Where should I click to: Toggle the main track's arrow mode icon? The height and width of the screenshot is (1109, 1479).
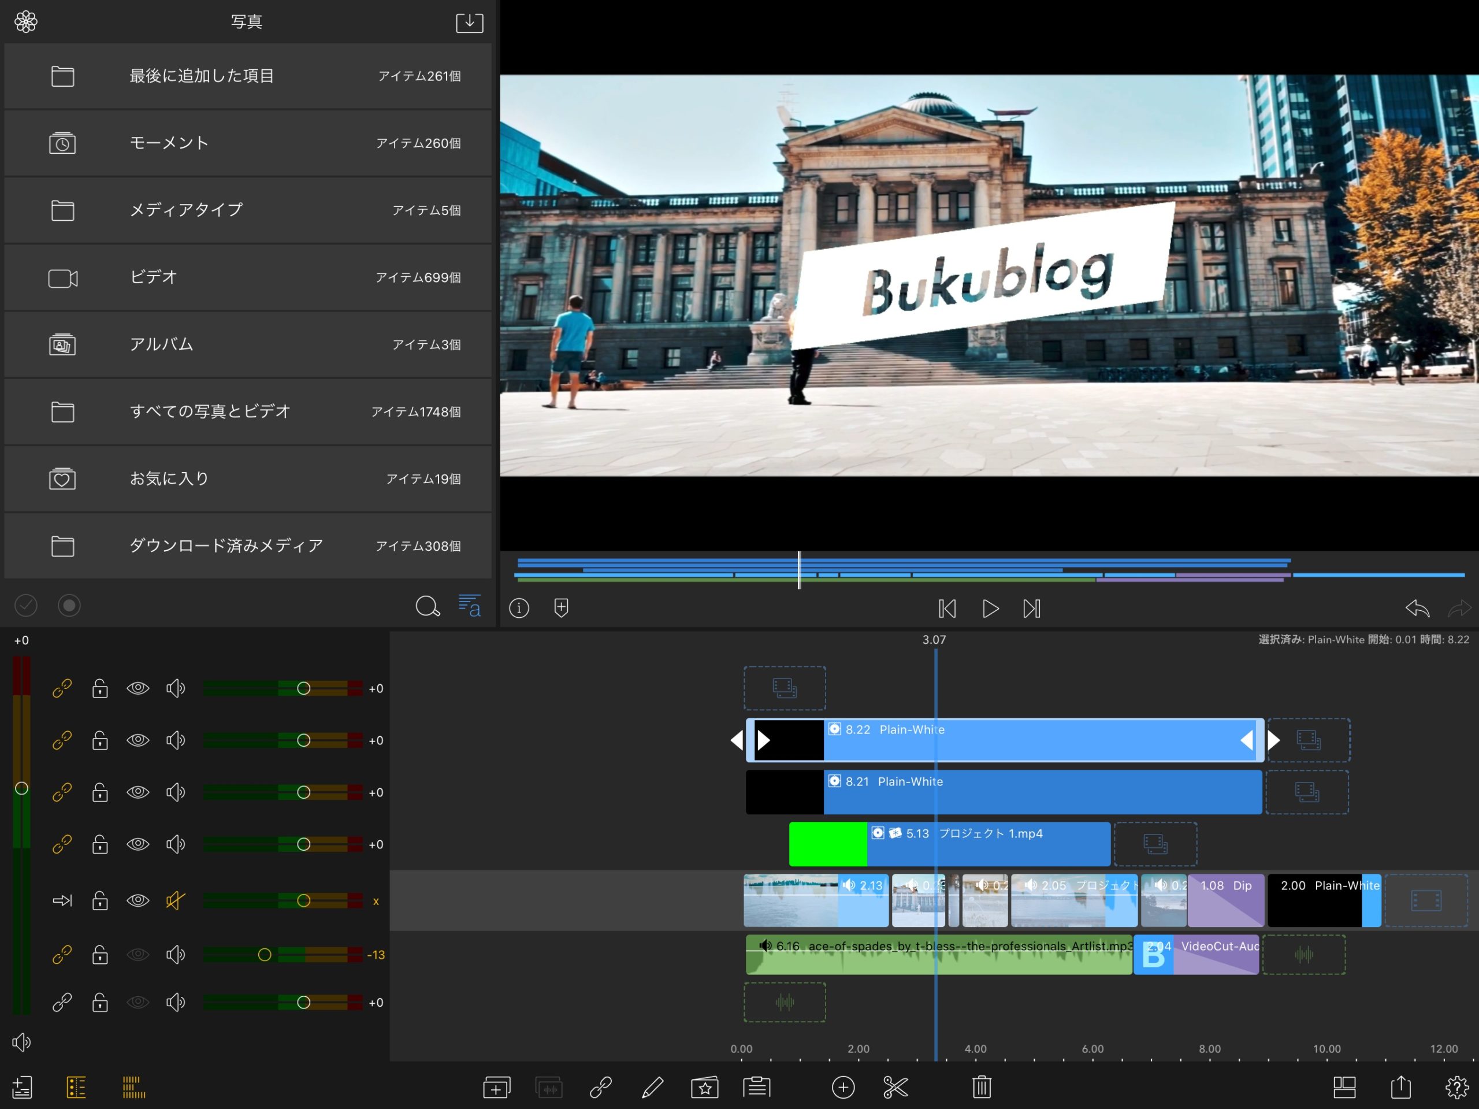pos(62,900)
